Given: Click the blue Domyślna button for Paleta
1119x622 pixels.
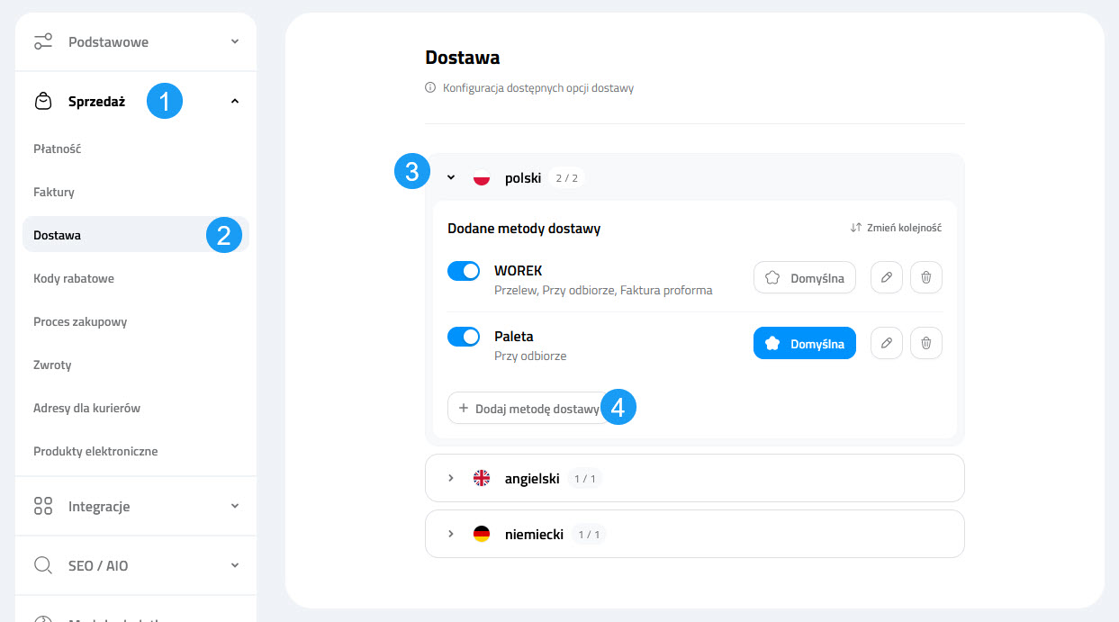Looking at the screenshot, I should pyautogui.click(x=804, y=343).
